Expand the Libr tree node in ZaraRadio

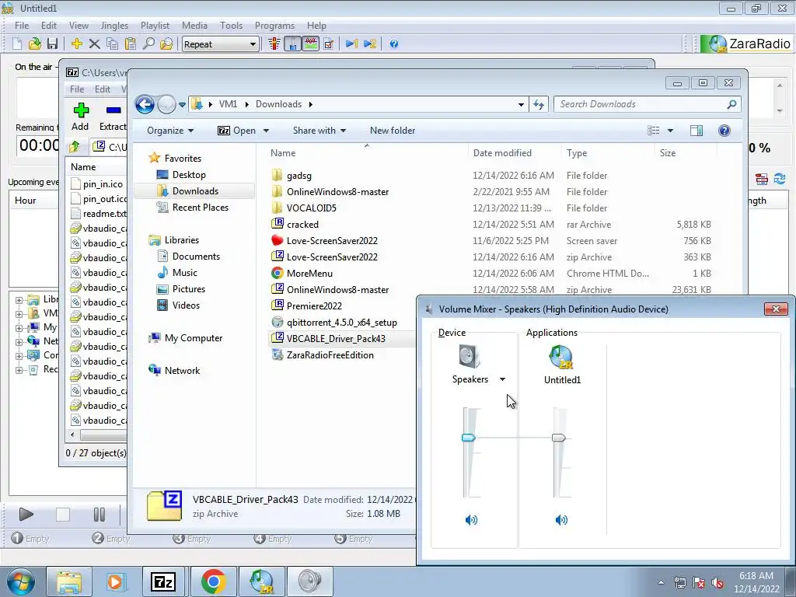[19, 300]
